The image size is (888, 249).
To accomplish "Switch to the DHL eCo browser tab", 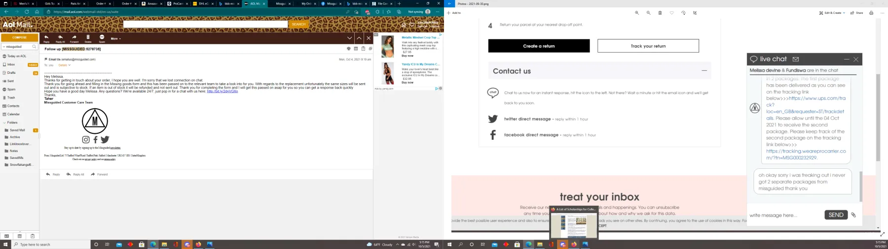I will (203, 3).
